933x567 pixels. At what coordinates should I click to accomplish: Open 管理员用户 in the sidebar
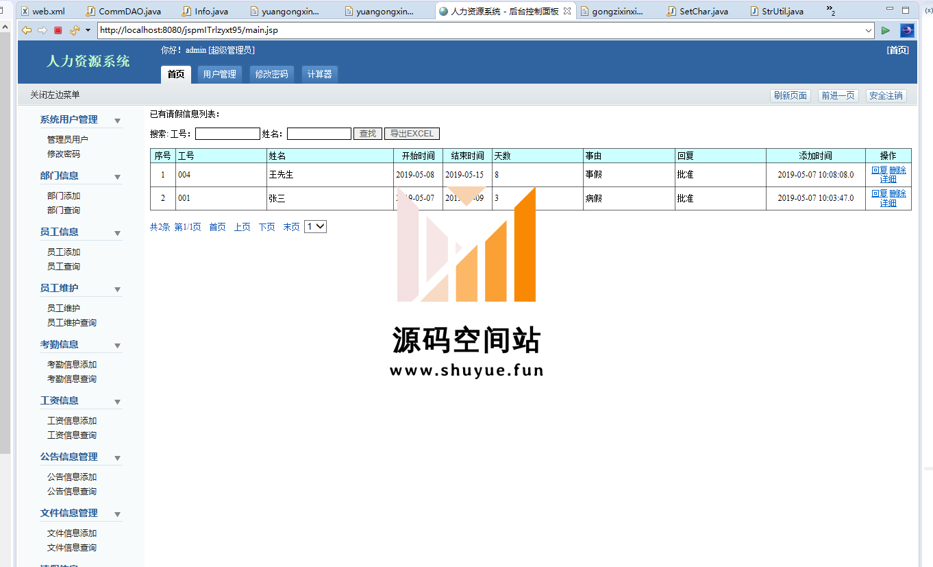68,140
